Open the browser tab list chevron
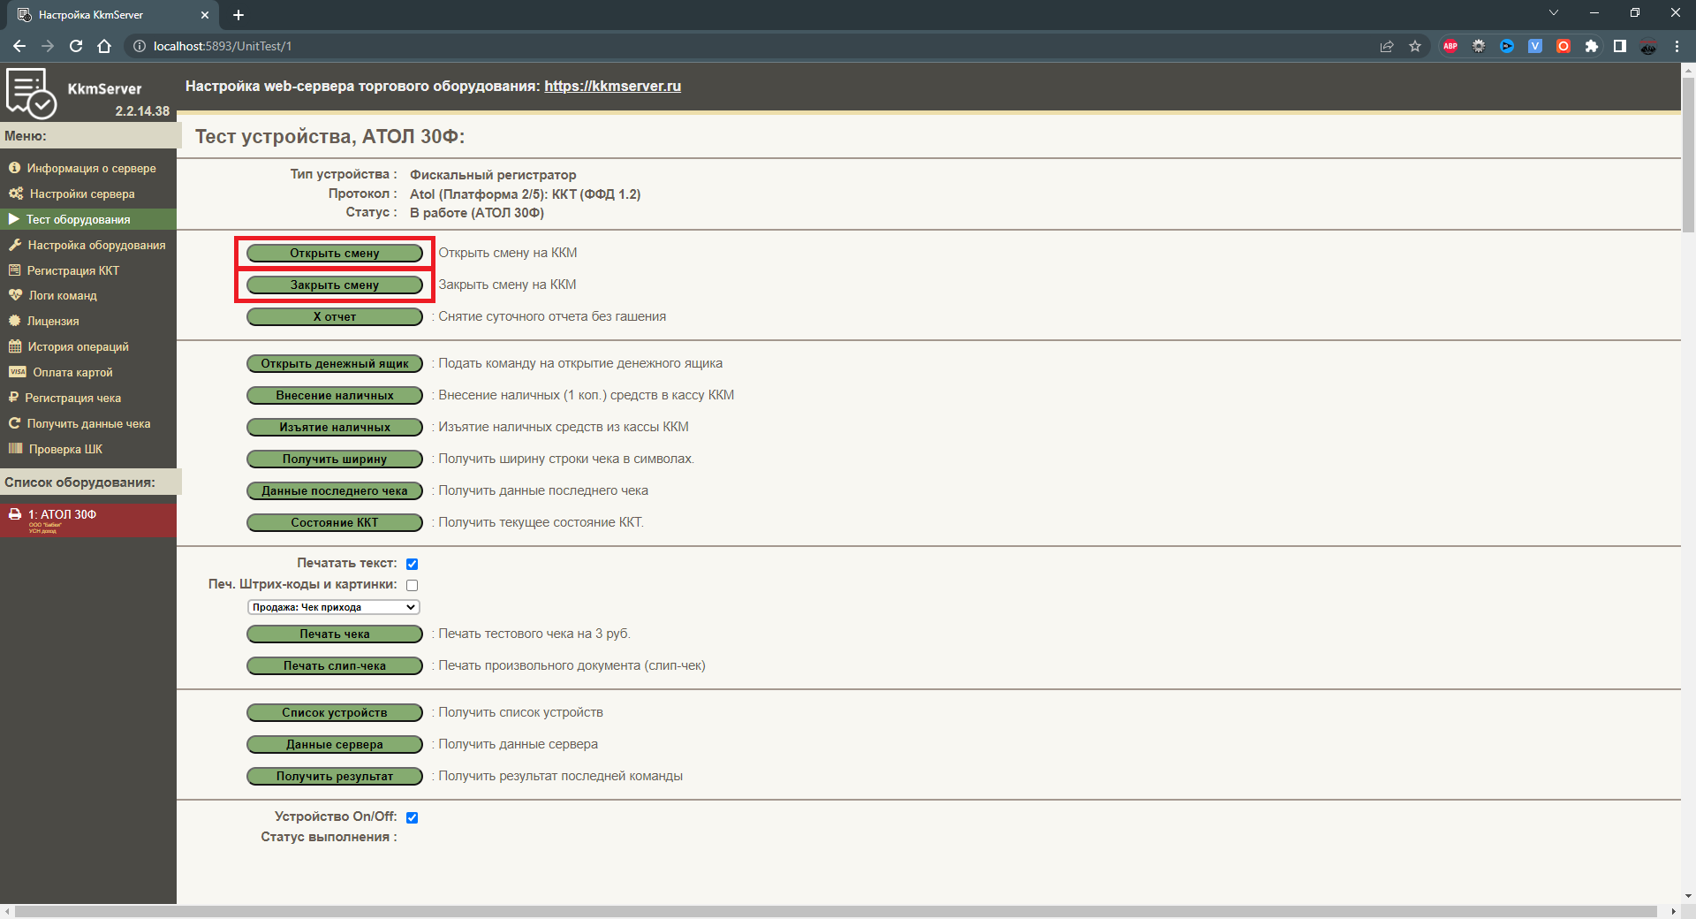The width and height of the screenshot is (1696, 919). point(1554,13)
